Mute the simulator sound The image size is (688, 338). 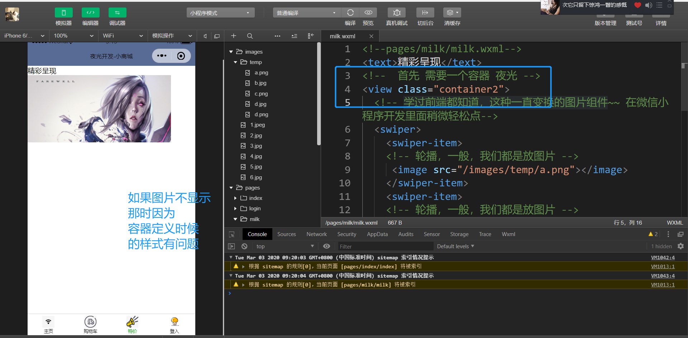click(205, 36)
